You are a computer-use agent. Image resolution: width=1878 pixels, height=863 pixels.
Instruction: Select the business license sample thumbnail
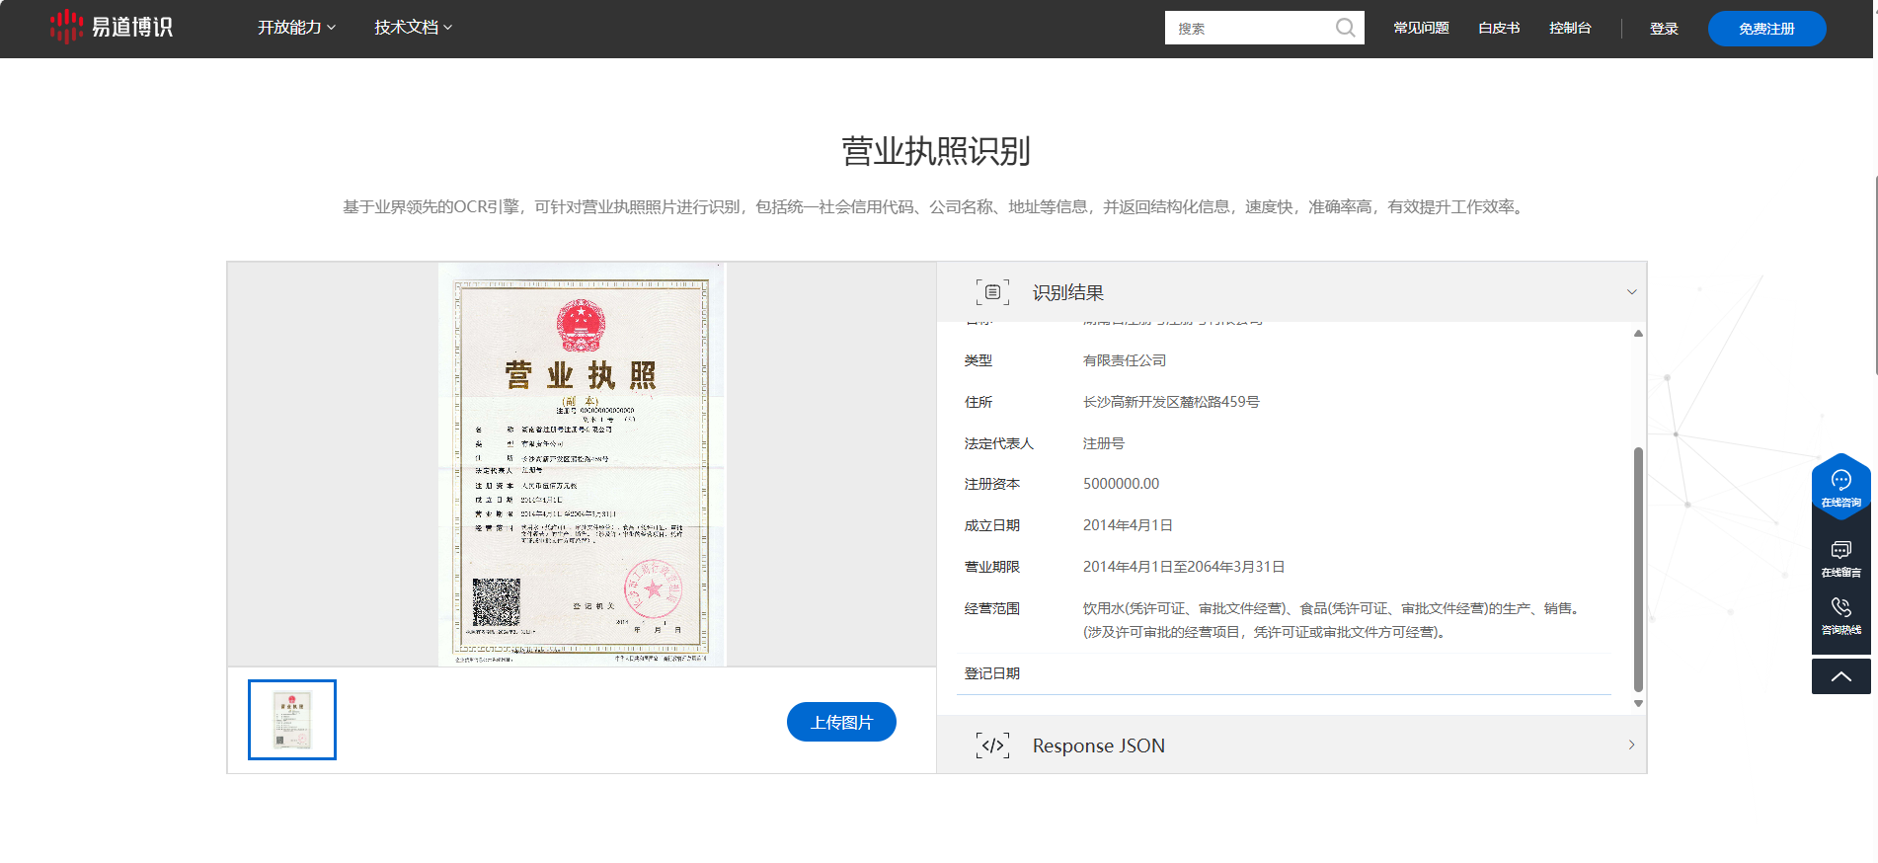point(292,720)
